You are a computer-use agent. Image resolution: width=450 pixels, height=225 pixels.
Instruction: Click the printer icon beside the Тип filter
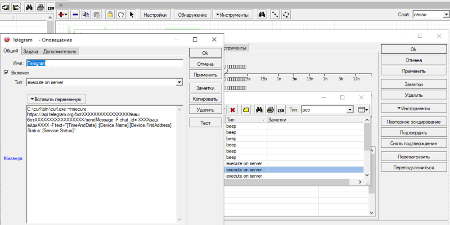[270, 109]
